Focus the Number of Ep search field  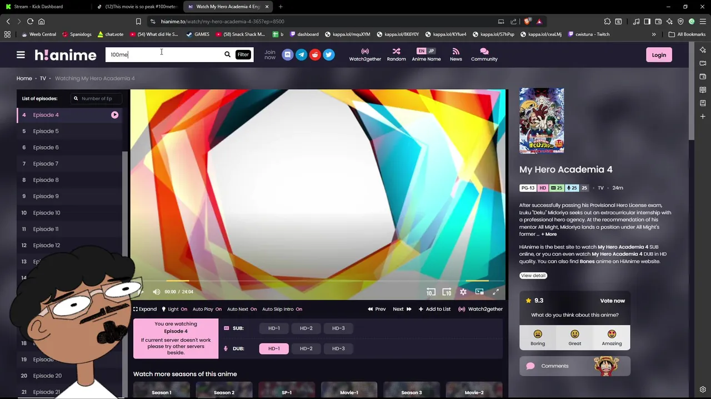(96, 99)
